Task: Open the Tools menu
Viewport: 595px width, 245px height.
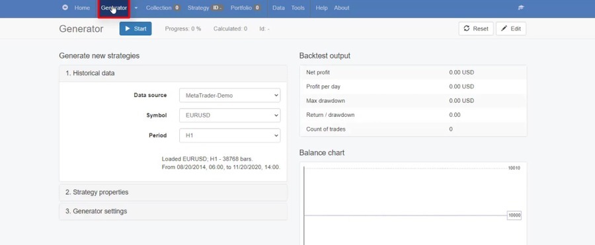Action: (298, 7)
